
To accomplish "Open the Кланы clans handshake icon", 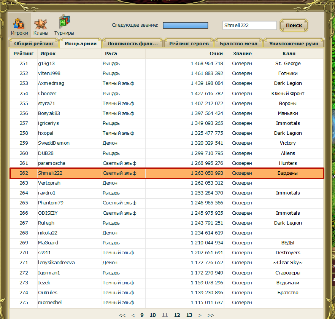I will [41, 24].
